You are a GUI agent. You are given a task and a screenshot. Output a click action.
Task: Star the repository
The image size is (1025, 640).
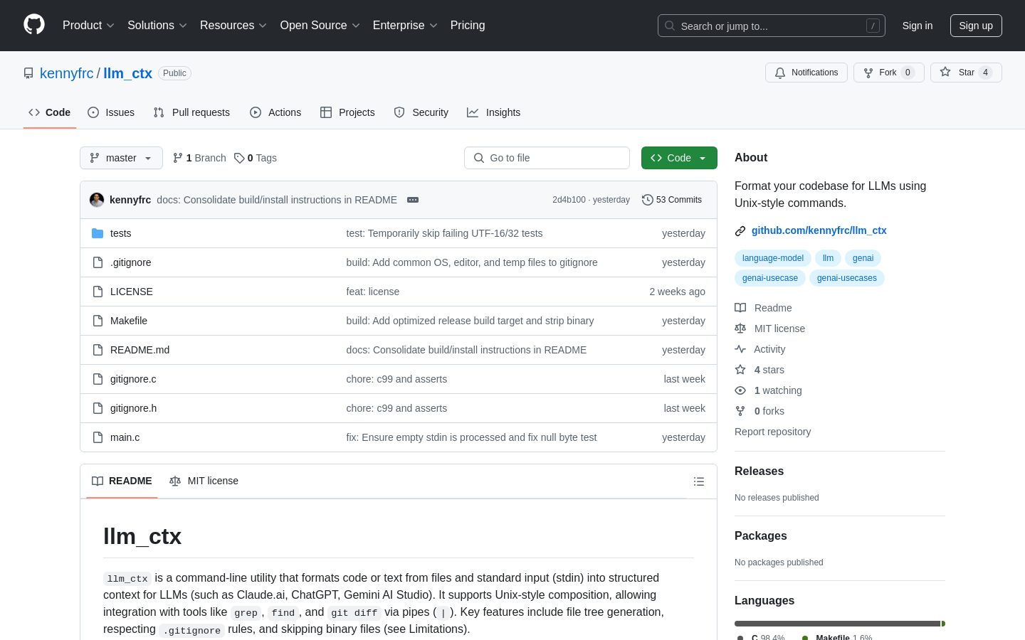(x=966, y=73)
